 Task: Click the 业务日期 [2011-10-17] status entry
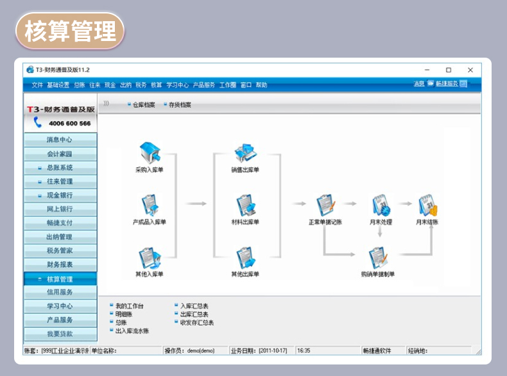262,350
